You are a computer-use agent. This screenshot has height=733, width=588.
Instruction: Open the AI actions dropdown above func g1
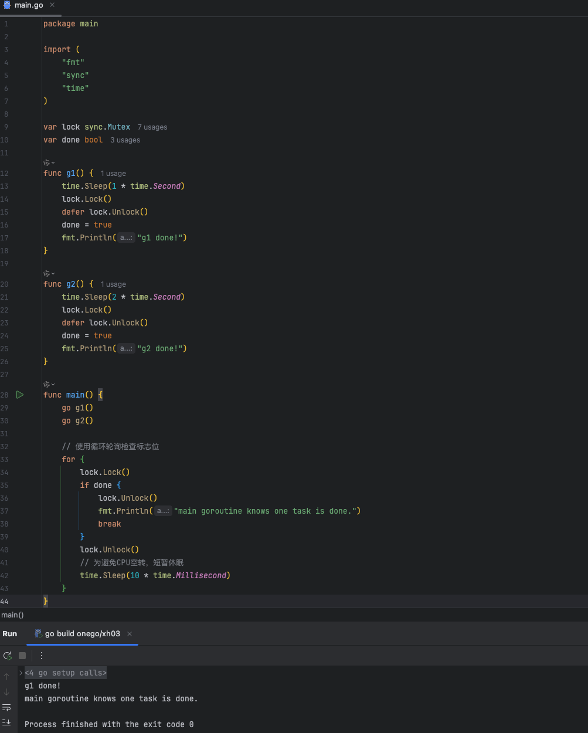click(x=49, y=162)
